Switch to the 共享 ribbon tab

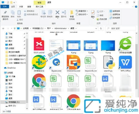(21, 7)
